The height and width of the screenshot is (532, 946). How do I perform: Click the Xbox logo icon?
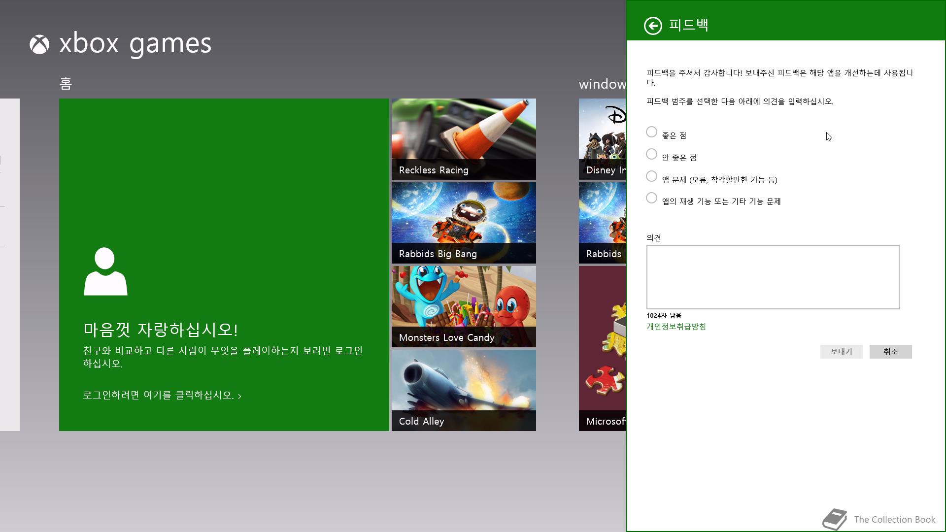pos(39,44)
